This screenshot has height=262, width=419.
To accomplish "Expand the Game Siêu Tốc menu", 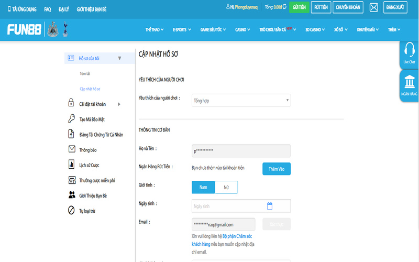I will [213, 30].
